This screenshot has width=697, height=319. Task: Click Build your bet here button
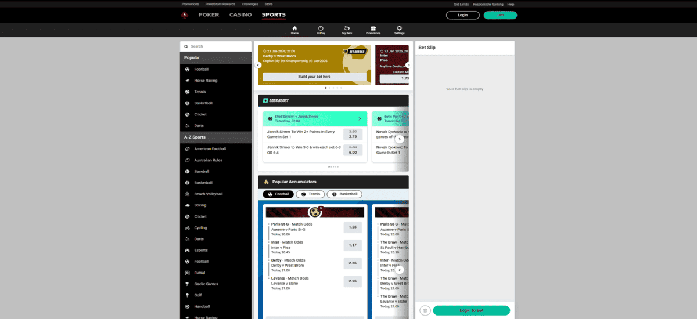tap(314, 77)
